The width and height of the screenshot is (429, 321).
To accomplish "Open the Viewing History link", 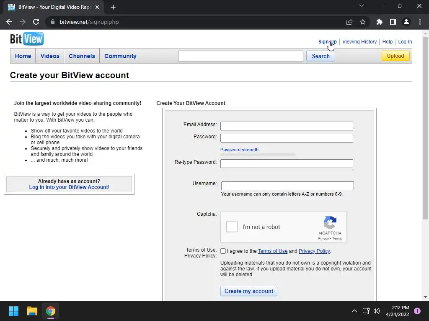I will [x=359, y=42].
